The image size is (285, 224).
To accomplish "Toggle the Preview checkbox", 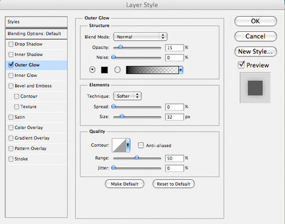I will point(241,65).
